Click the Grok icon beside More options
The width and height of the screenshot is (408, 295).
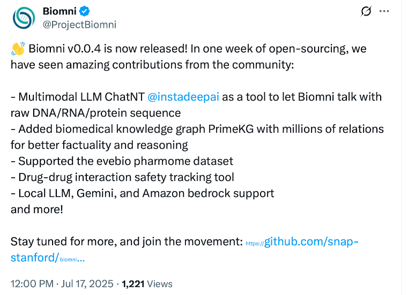[x=367, y=12]
